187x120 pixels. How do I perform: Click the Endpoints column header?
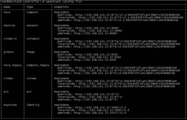tap(61, 7)
